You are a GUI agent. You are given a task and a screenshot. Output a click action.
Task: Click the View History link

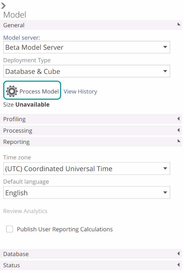pos(80,92)
